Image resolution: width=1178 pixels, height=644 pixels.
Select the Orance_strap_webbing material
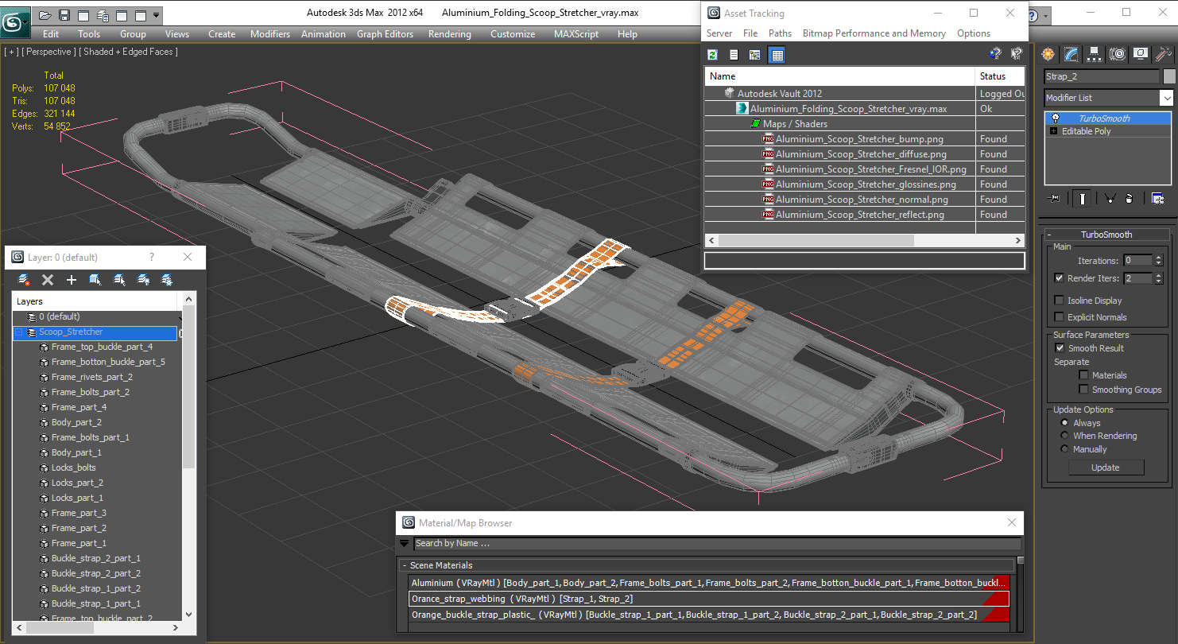click(709, 599)
